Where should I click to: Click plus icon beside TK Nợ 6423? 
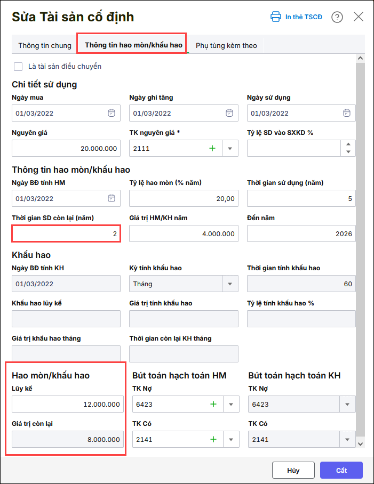(213, 404)
